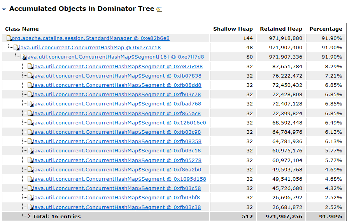Select total shallow heap value 512
Viewport: 347px width, 221px height.
[x=247, y=217]
